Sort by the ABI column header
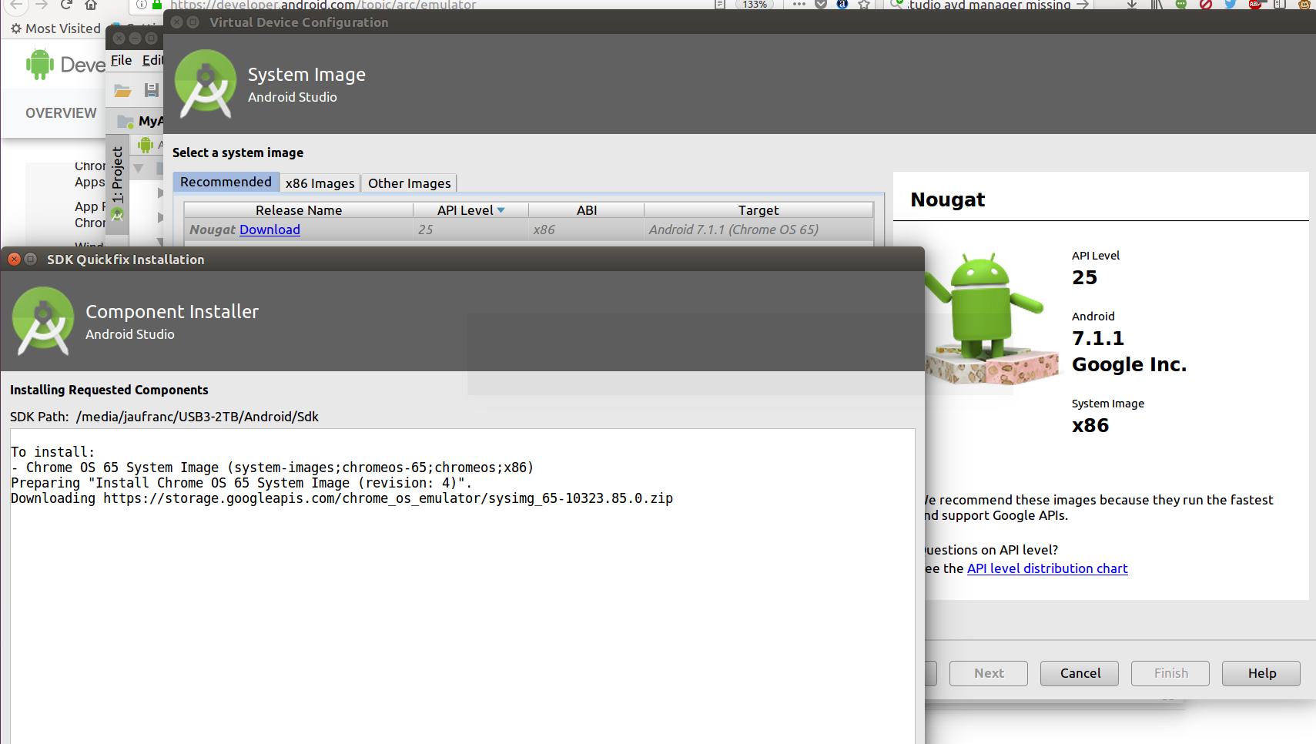 point(587,210)
